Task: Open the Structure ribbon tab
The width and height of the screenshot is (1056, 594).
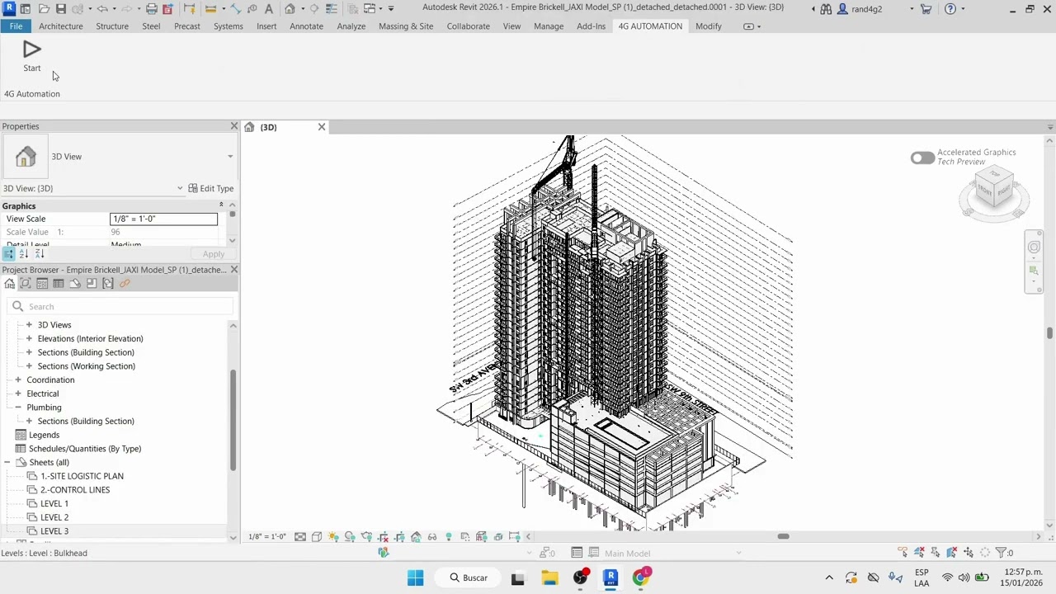Action: coord(112,26)
